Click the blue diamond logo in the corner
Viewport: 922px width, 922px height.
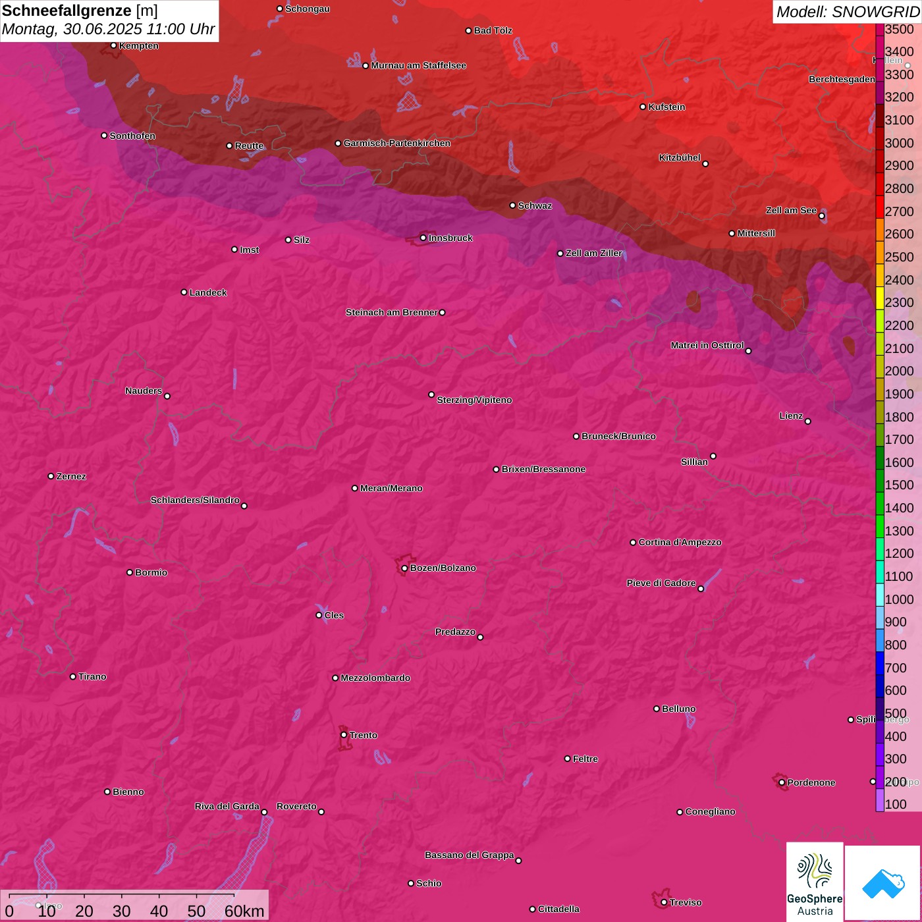[x=883, y=883]
